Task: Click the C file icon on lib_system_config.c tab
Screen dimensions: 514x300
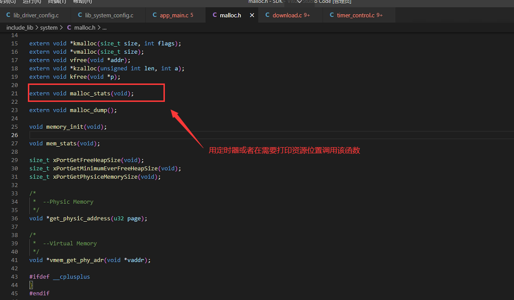Action: pos(80,15)
